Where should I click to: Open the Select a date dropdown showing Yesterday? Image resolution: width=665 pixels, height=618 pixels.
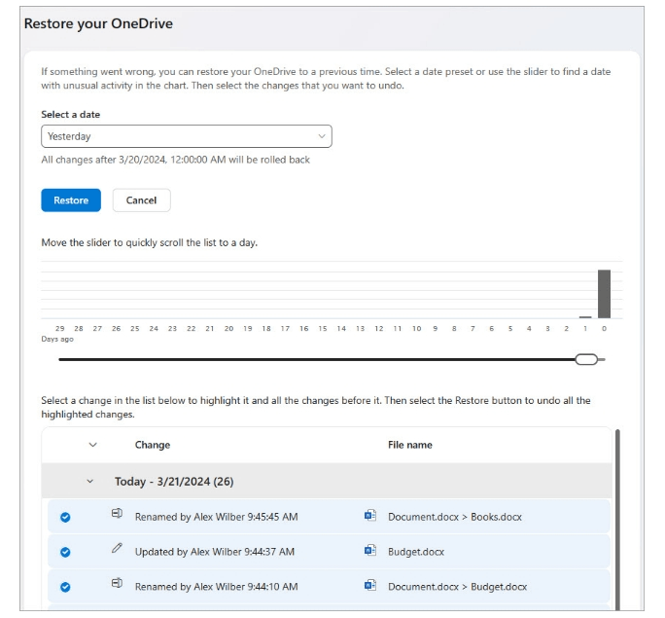point(187,136)
